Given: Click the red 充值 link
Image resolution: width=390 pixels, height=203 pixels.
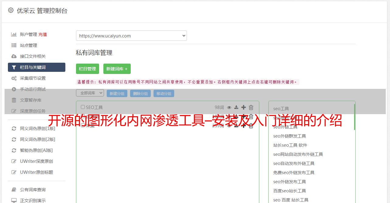Looking at the screenshot, I should (43, 34).
